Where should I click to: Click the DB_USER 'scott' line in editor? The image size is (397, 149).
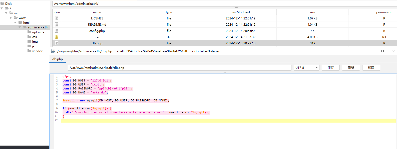pos(84,84)
